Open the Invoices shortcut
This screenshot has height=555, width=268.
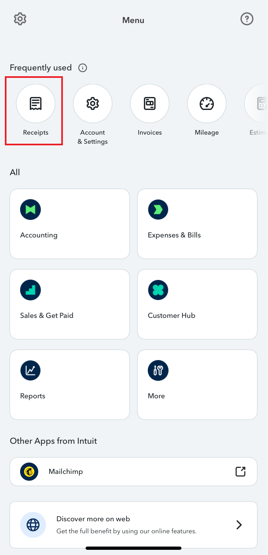(150, 104)
